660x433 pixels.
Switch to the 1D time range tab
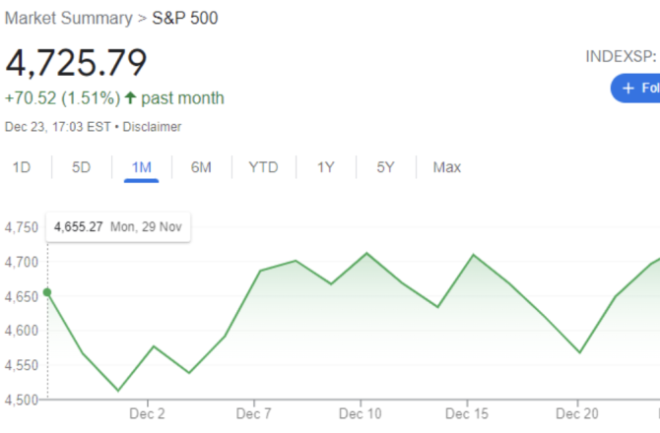click(22, 167)
